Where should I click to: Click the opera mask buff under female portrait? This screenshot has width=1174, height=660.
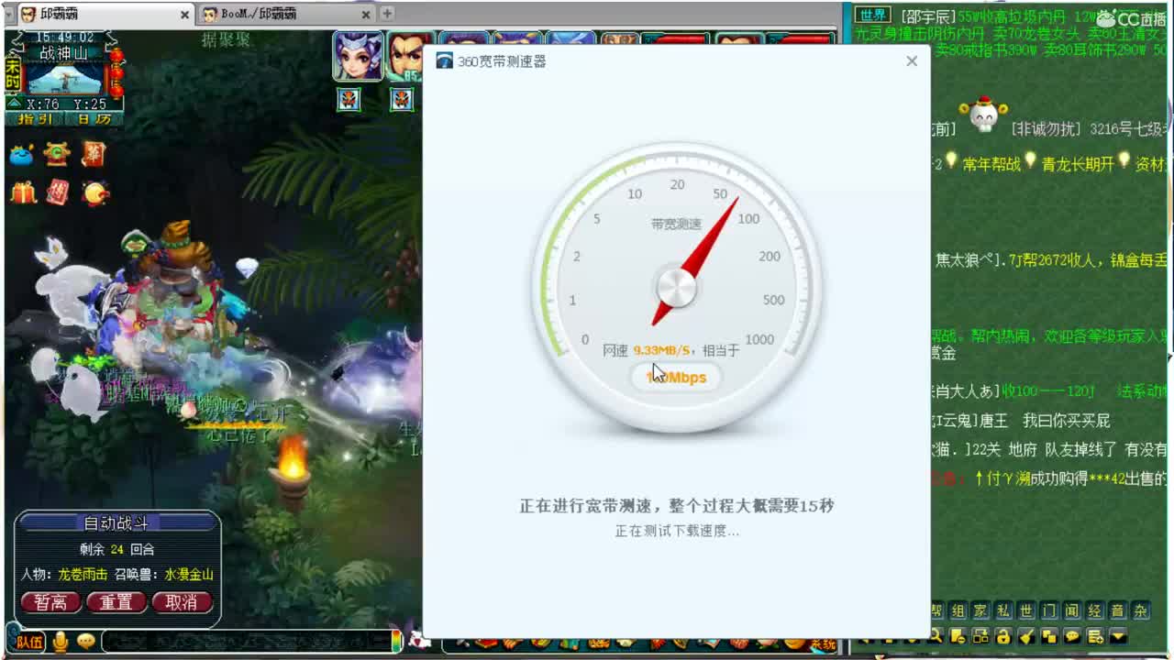pos(349,99)
